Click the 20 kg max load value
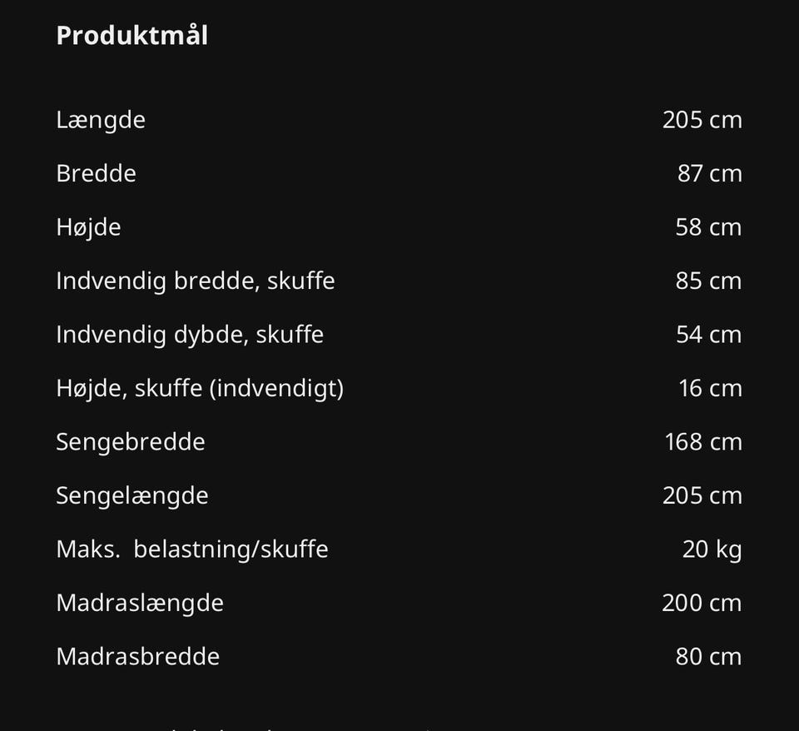 pyautogui.click(x=712, y=549)
